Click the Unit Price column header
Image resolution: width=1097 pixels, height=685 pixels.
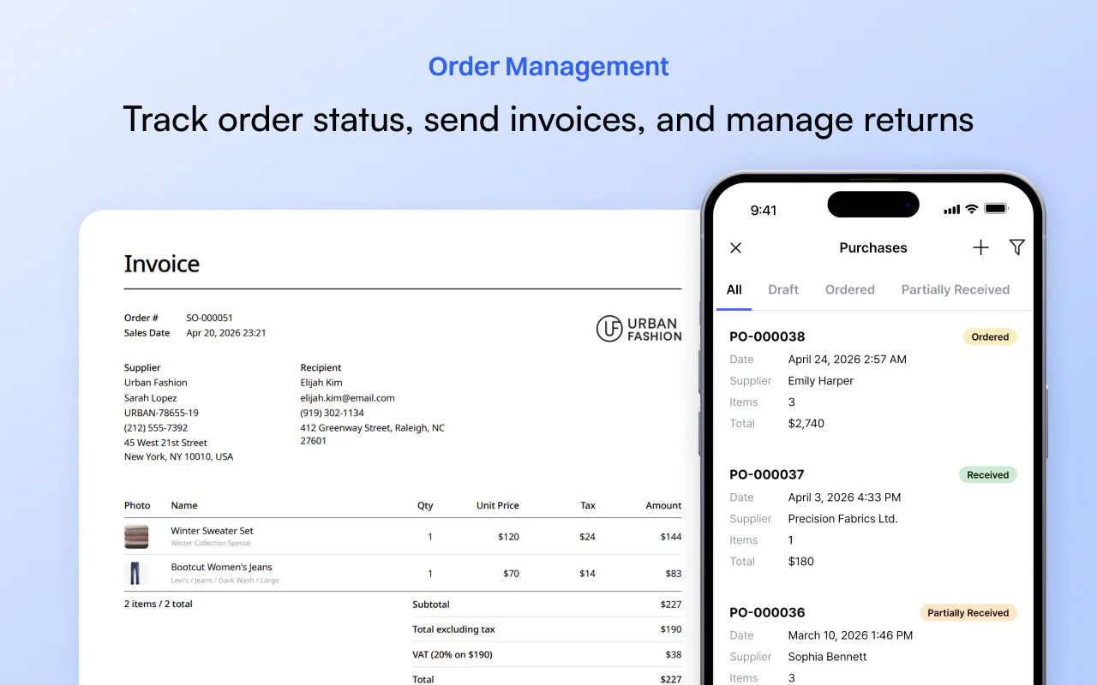click(x=498, y=505)
